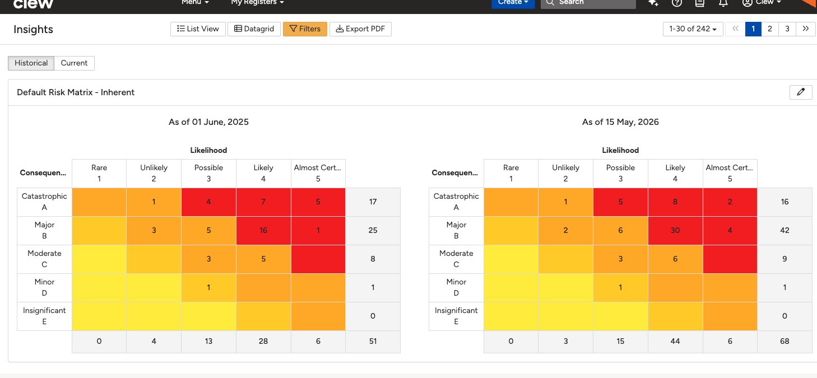Image resolution: width=817 pixels, height=378 pixels.
Task: Click the May 2026 grand total 68
Action: pyautogui.click(x=784, y=342)
